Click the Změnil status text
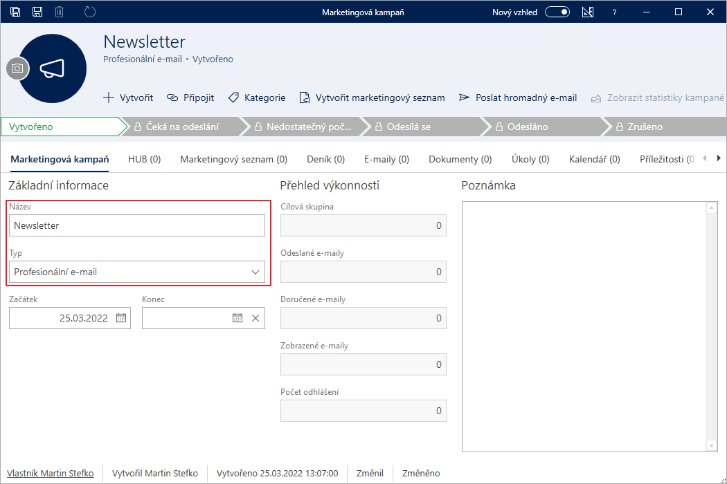The width and height of the screenshot is (727, 484). [370, 474]
